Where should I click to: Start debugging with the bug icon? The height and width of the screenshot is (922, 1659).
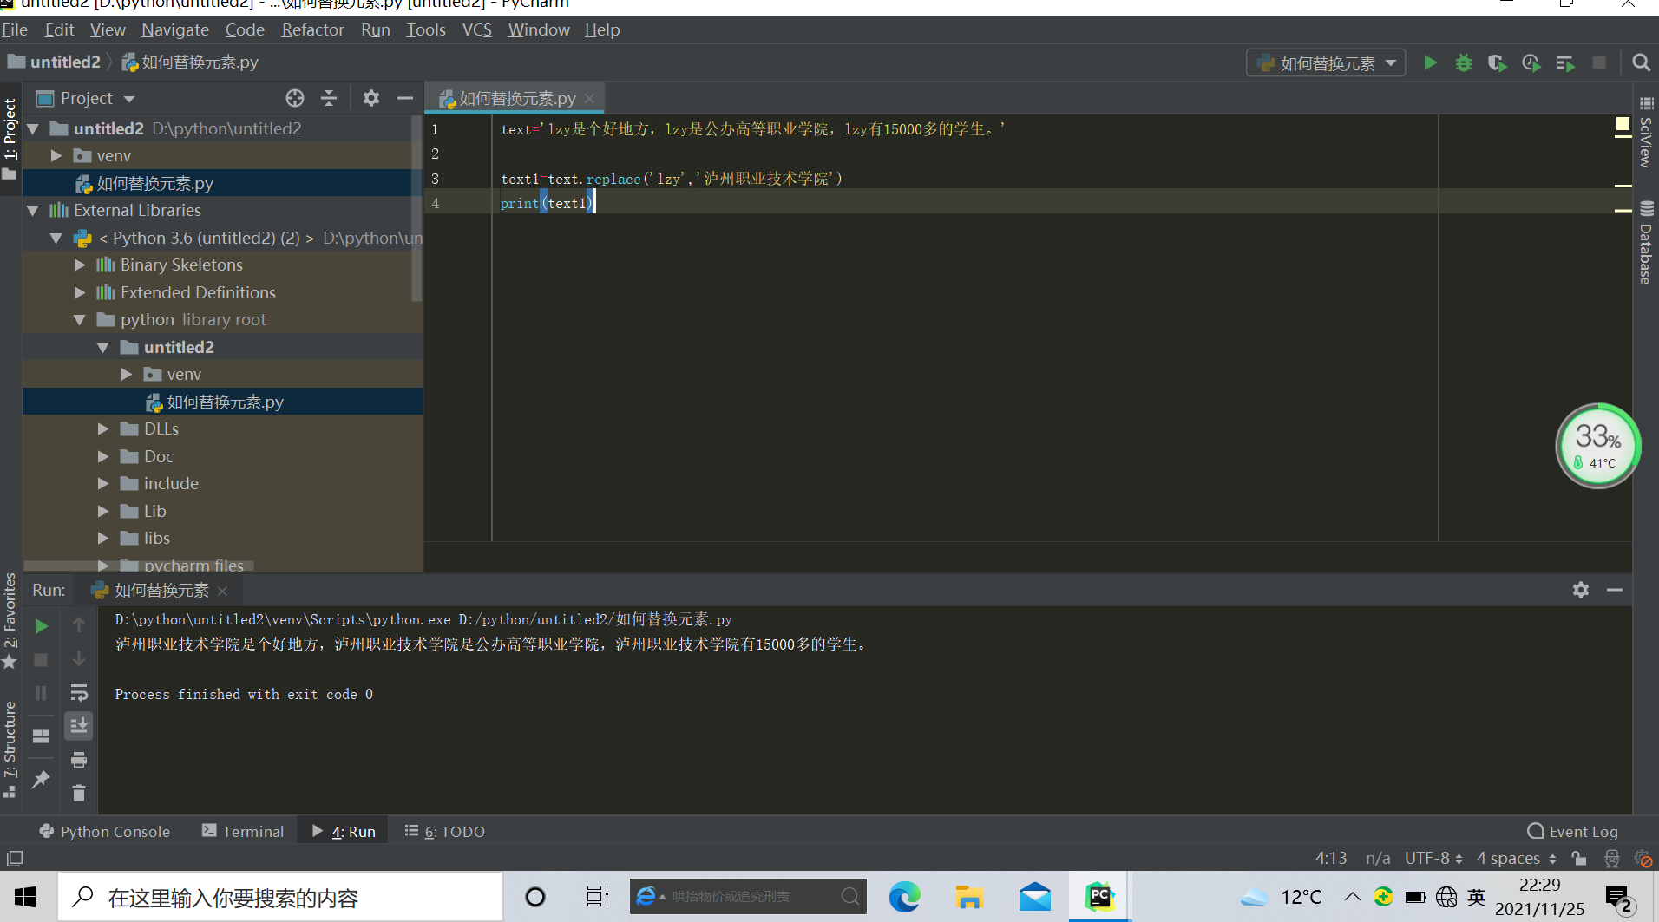point(1464,62)
